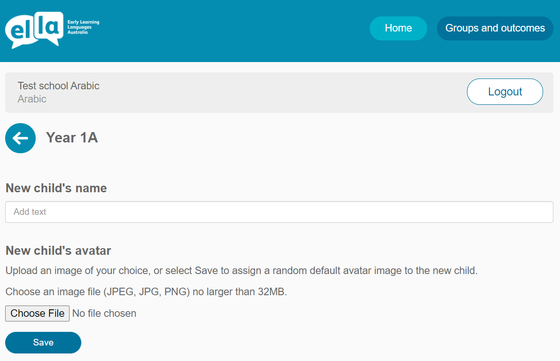Select the Year 1A group heading

(x=72, y=138)
